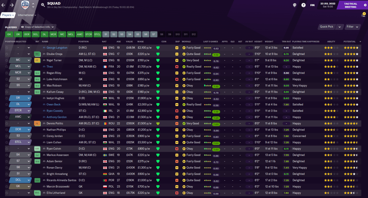368x198 pixels.
Task: Open the search magnifier icon
Action: click(43, 5)
